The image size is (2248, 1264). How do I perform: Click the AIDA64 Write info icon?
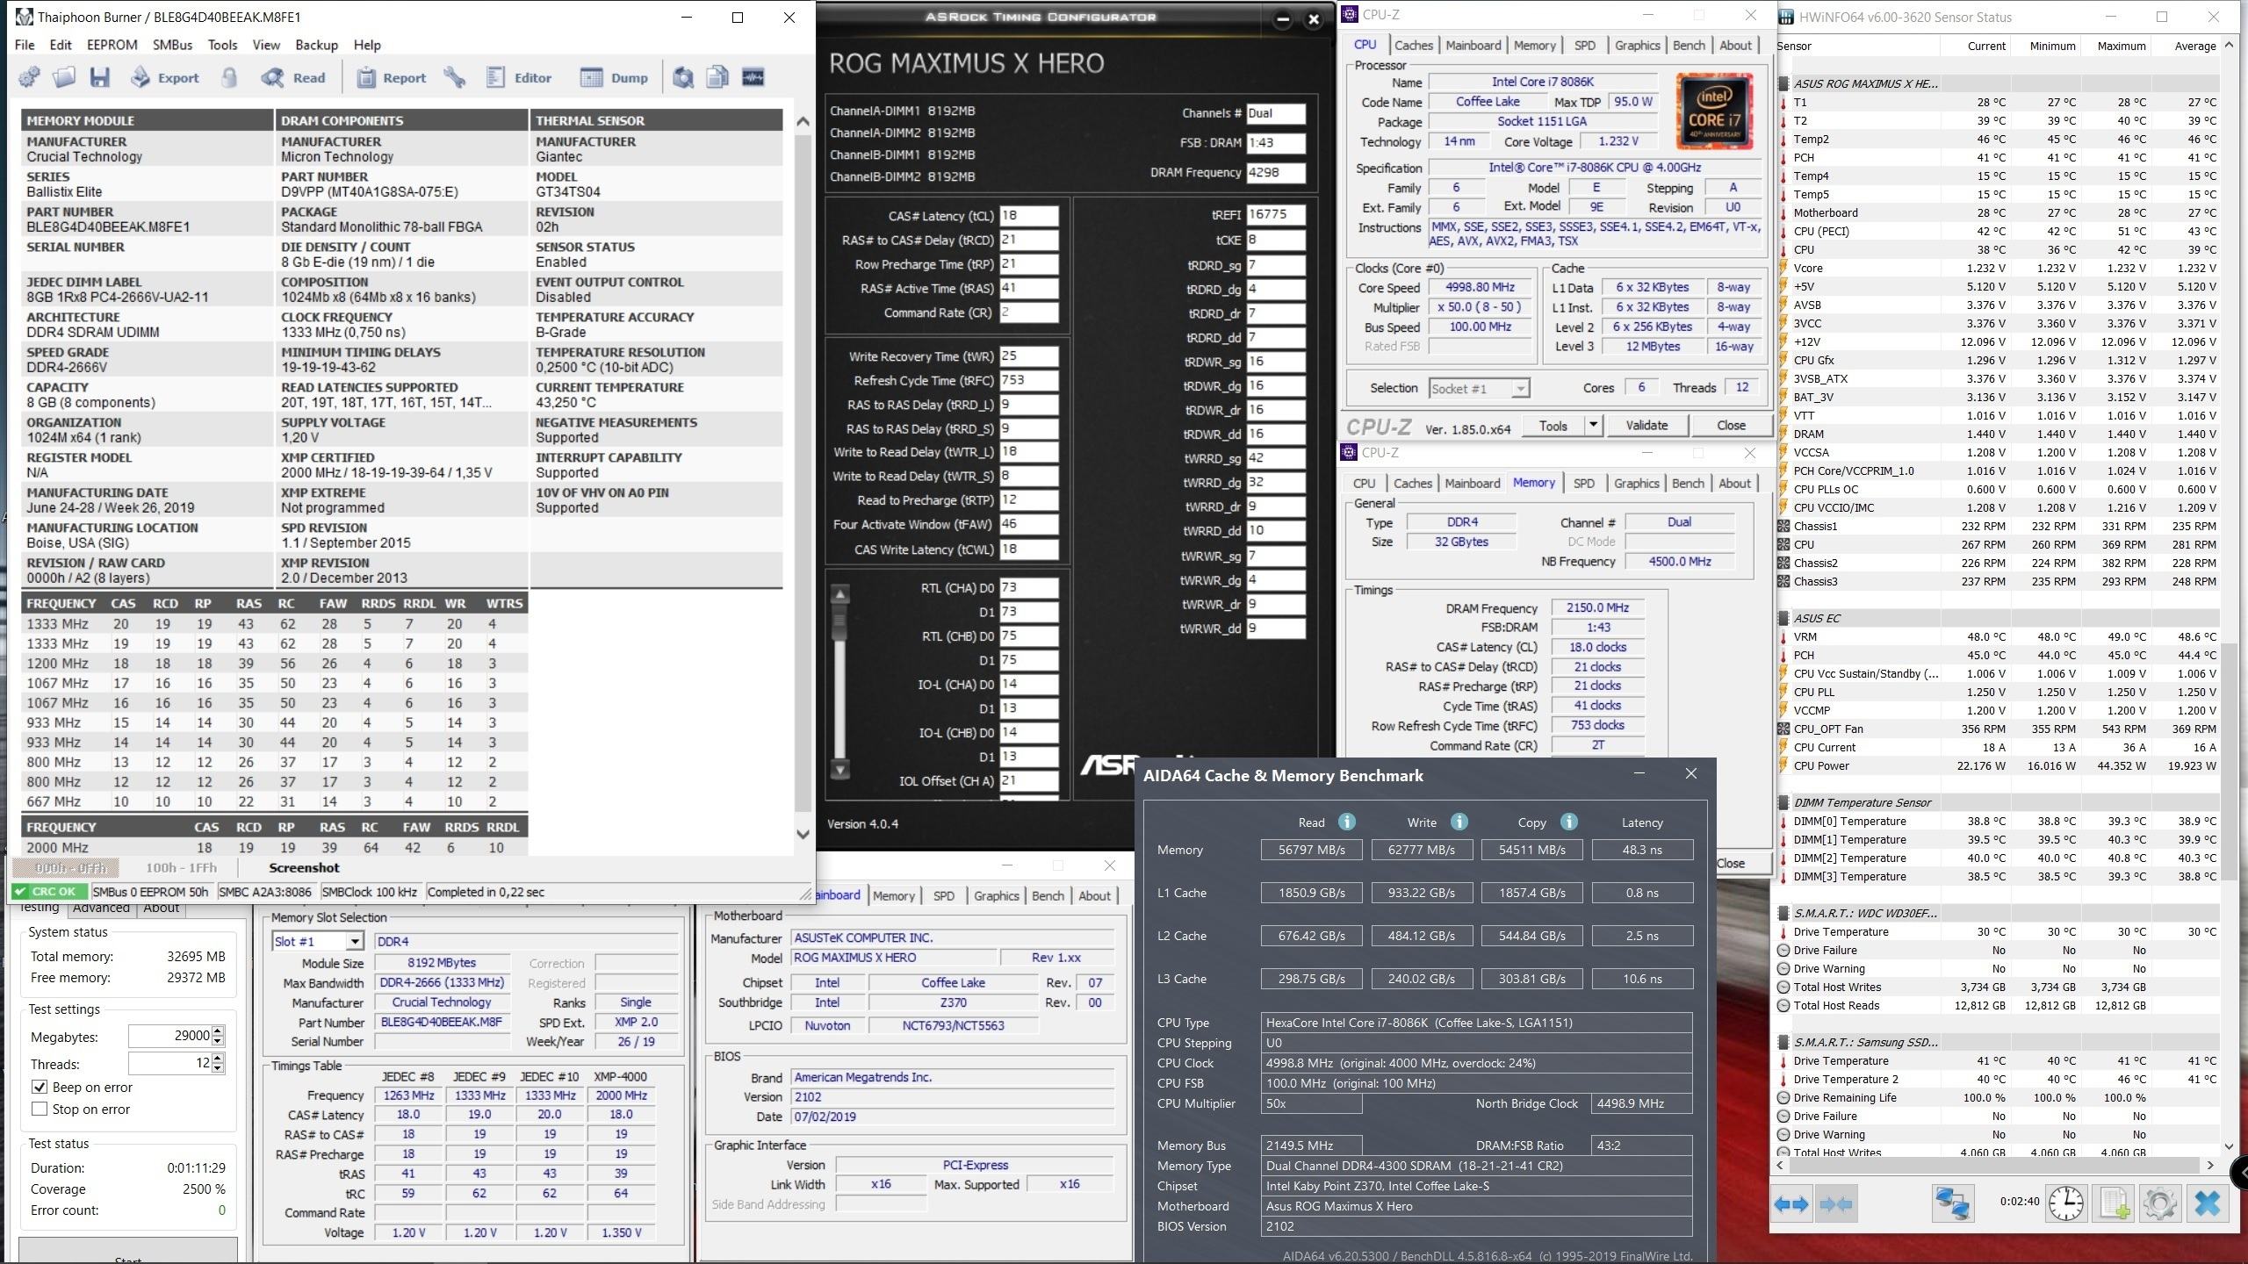coord(1459,822)
